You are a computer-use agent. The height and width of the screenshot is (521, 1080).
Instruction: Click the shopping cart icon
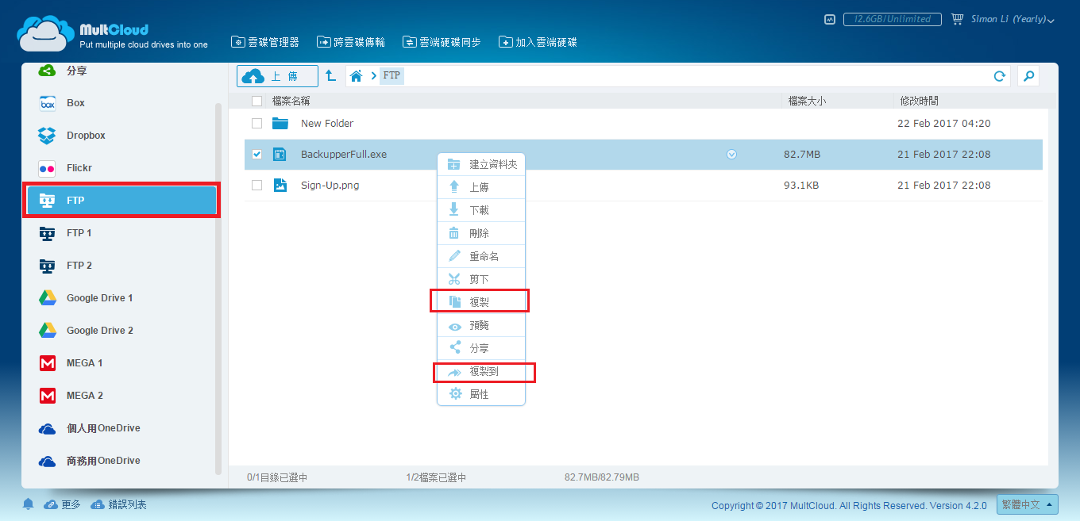point(957,19)
